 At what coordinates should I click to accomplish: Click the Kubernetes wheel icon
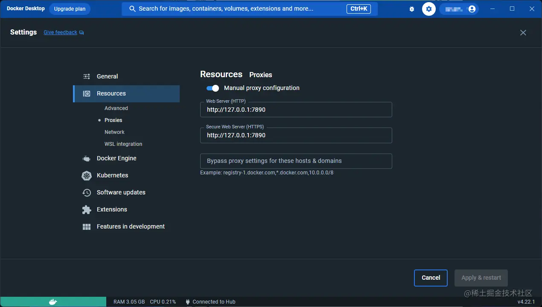(x=87, y=175)
